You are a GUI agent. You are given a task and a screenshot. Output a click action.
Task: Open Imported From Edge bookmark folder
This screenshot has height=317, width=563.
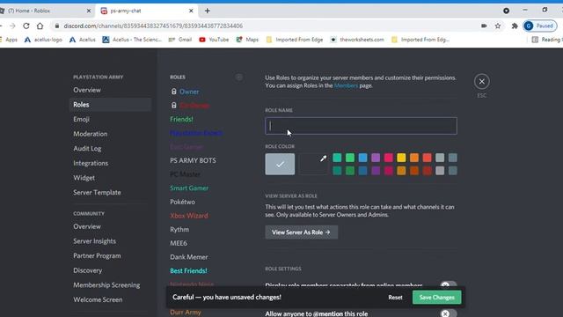295,40
